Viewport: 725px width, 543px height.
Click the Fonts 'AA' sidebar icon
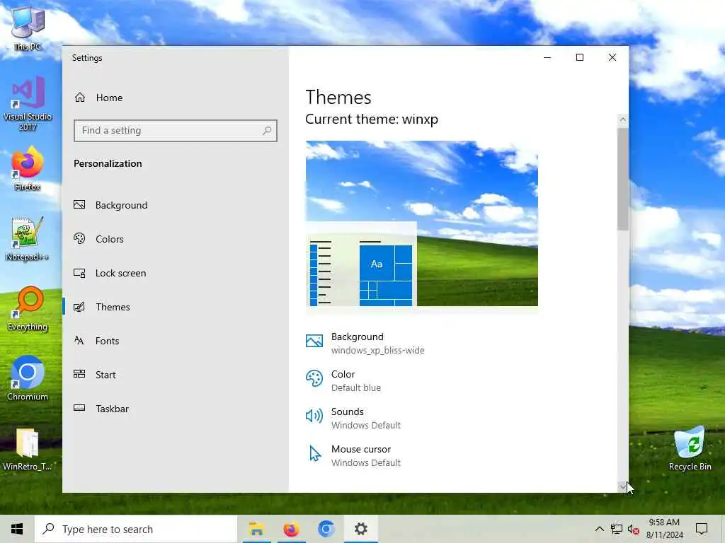click(79, 341)
